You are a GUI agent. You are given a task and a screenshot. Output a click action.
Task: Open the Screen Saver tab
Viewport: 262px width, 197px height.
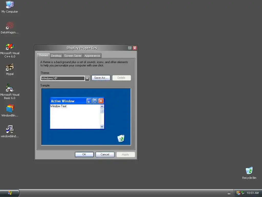pyautogui.click(x=73, y=56)
